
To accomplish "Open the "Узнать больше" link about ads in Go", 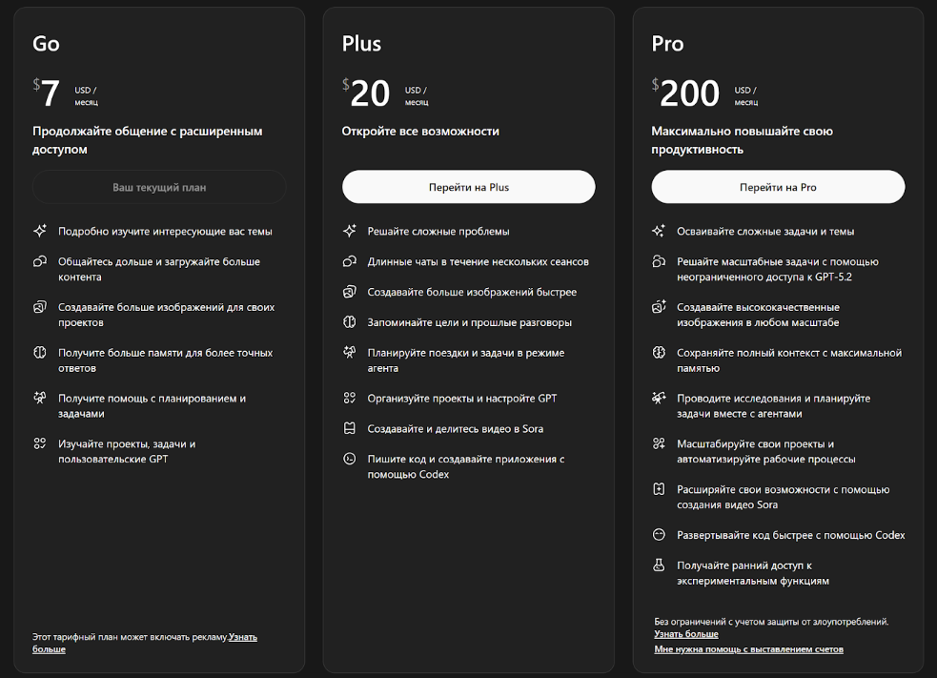I will 242,637.
